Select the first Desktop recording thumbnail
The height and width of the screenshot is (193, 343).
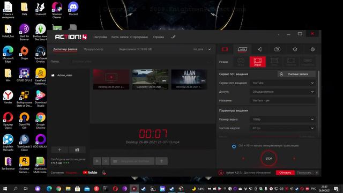point(111,79)
